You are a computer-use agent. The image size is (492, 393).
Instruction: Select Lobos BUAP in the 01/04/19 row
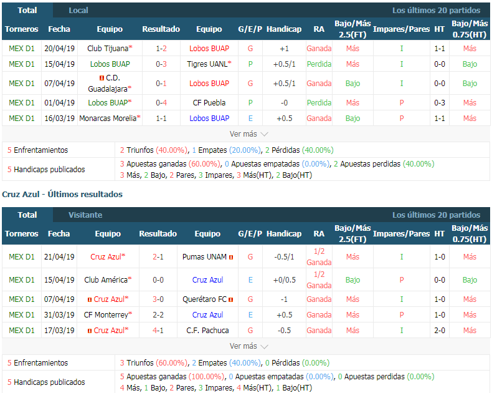pos(108,103)
